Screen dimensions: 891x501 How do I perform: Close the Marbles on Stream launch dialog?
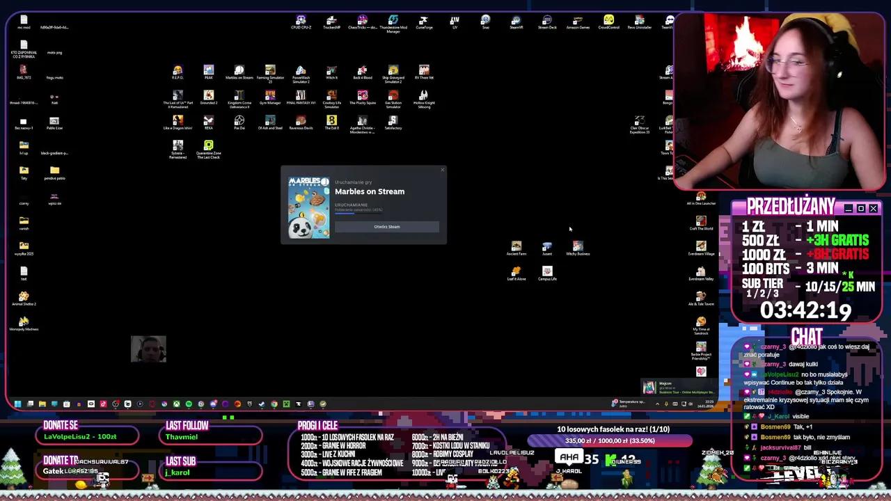(442, 170)
